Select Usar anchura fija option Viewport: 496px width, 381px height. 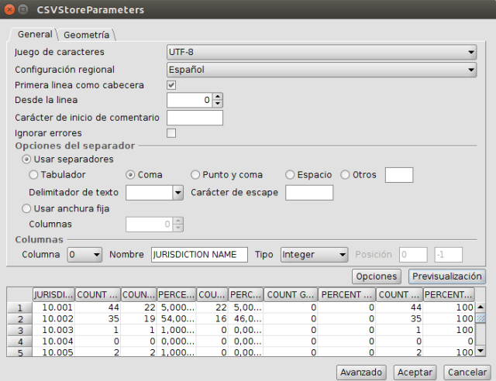pyautogui.click(x=28, y=208)
